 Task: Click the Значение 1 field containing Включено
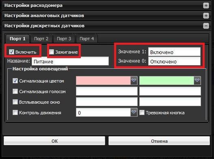[174, 52]
